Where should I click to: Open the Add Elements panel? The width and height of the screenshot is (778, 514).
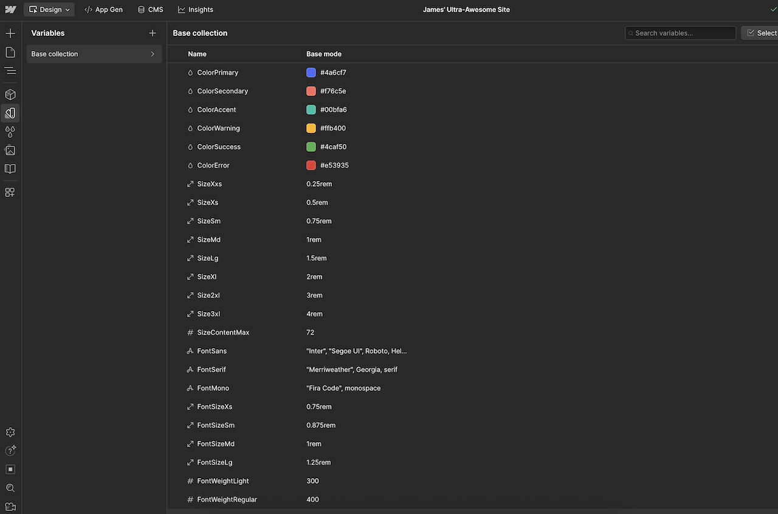(x=10, y=33)
